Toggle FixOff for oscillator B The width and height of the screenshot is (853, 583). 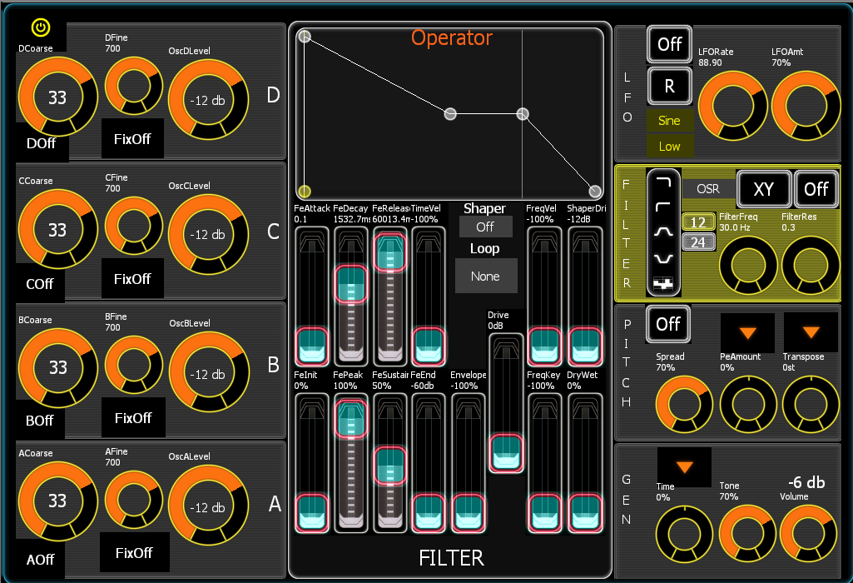pyautogui.click(x=133, y=417)
